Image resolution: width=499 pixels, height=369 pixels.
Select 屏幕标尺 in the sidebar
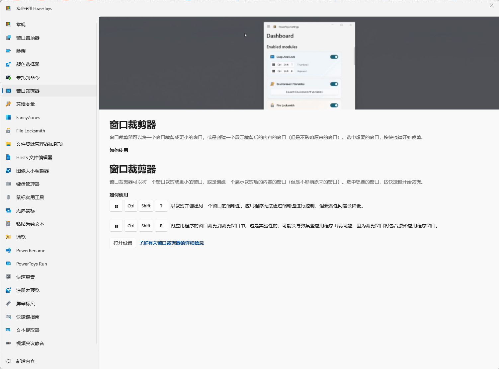49,303
